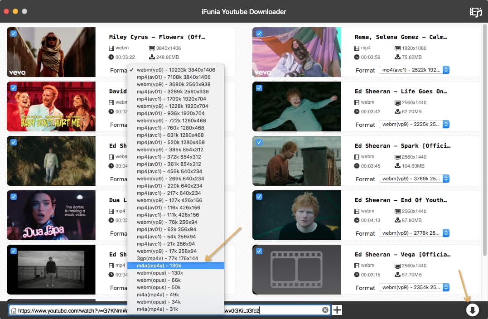
Task: Click the film format icon for Rema video
Action: [357, 48]
